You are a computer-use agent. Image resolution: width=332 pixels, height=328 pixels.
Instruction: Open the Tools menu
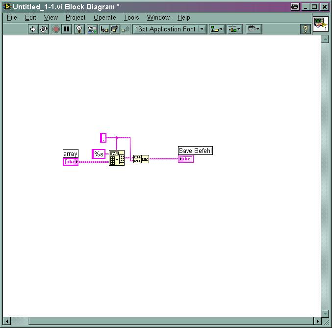[x=131, y=18]
